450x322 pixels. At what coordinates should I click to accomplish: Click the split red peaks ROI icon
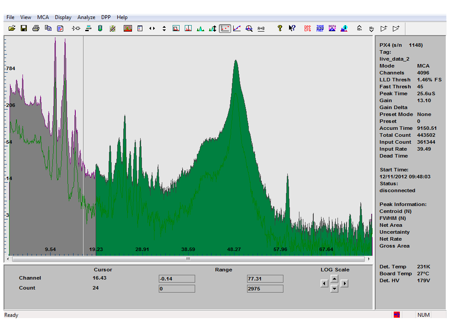tap(188, 29)
